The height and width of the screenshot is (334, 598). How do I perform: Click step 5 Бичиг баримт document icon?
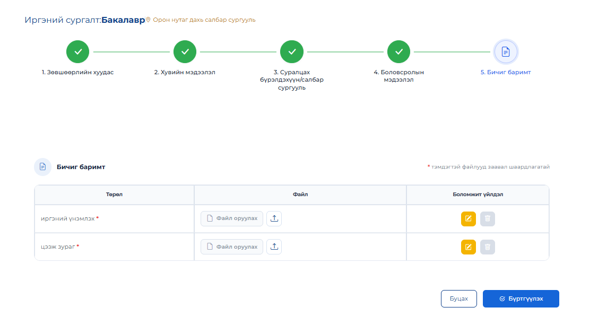(x=506, y=52)
